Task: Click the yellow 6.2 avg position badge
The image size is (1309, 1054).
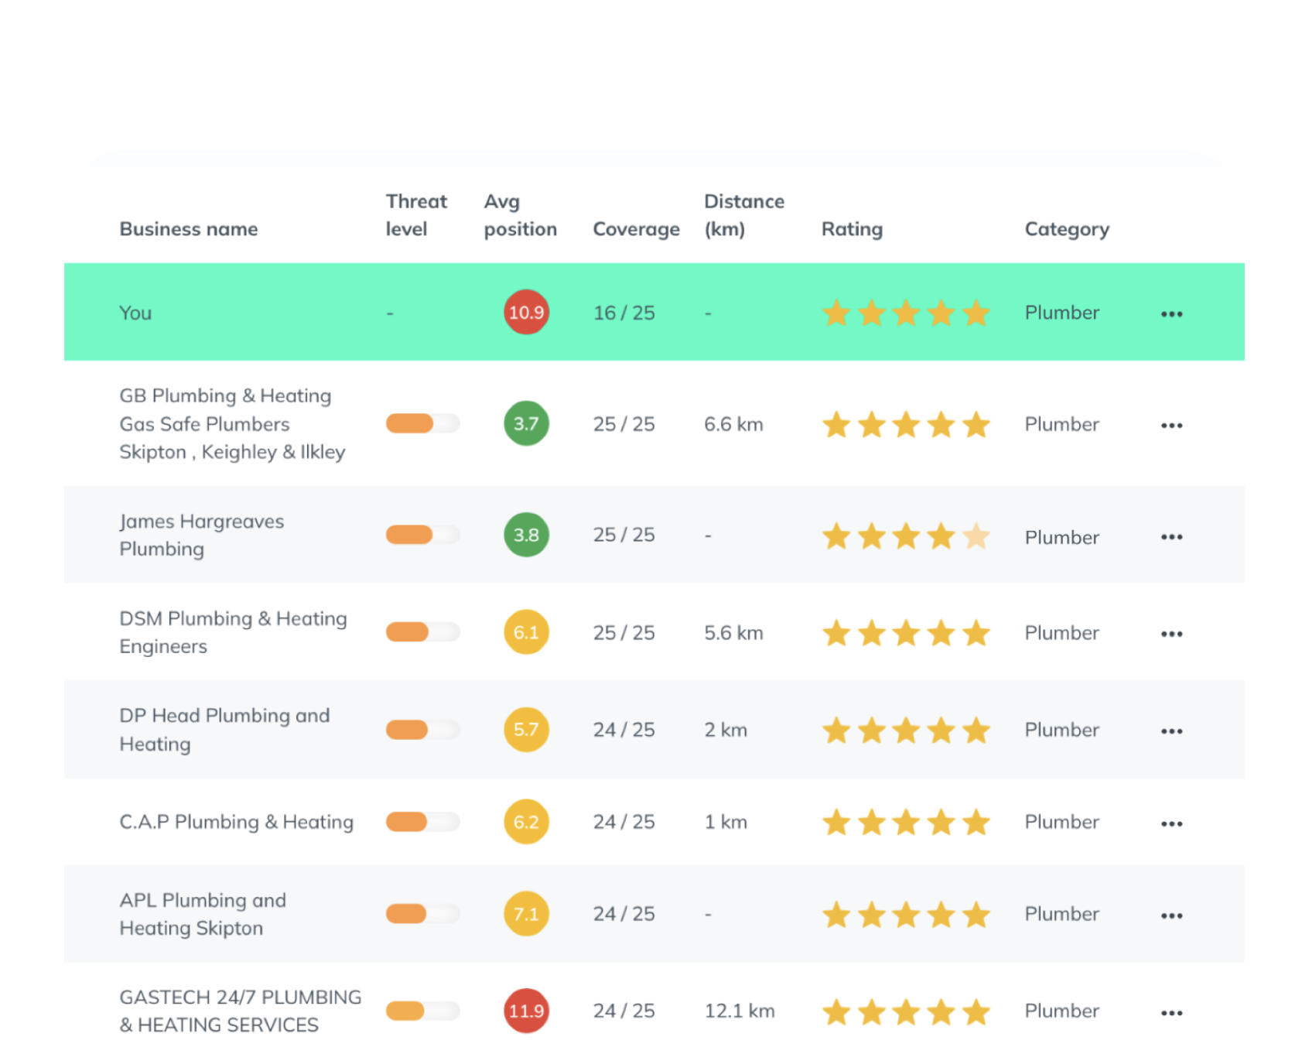Action: click(526, 821)
